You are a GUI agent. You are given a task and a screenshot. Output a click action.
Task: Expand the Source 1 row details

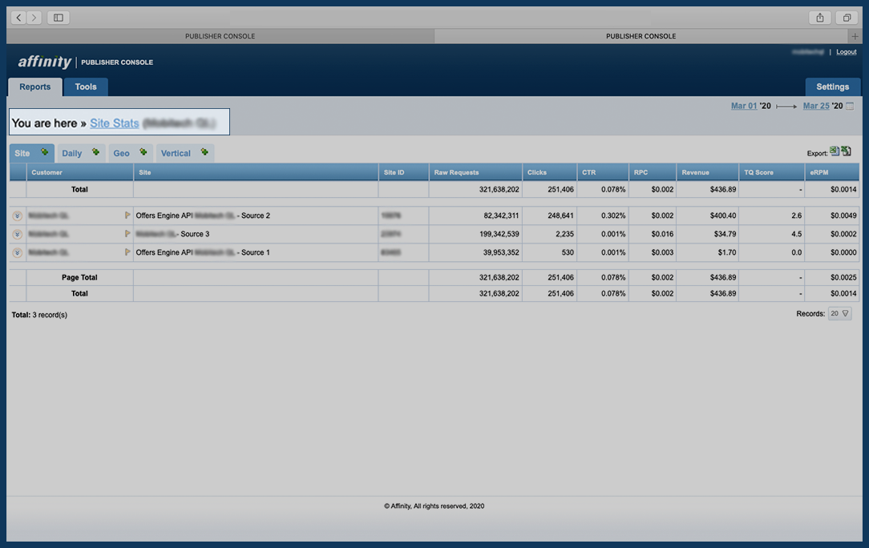pos(17,252)
